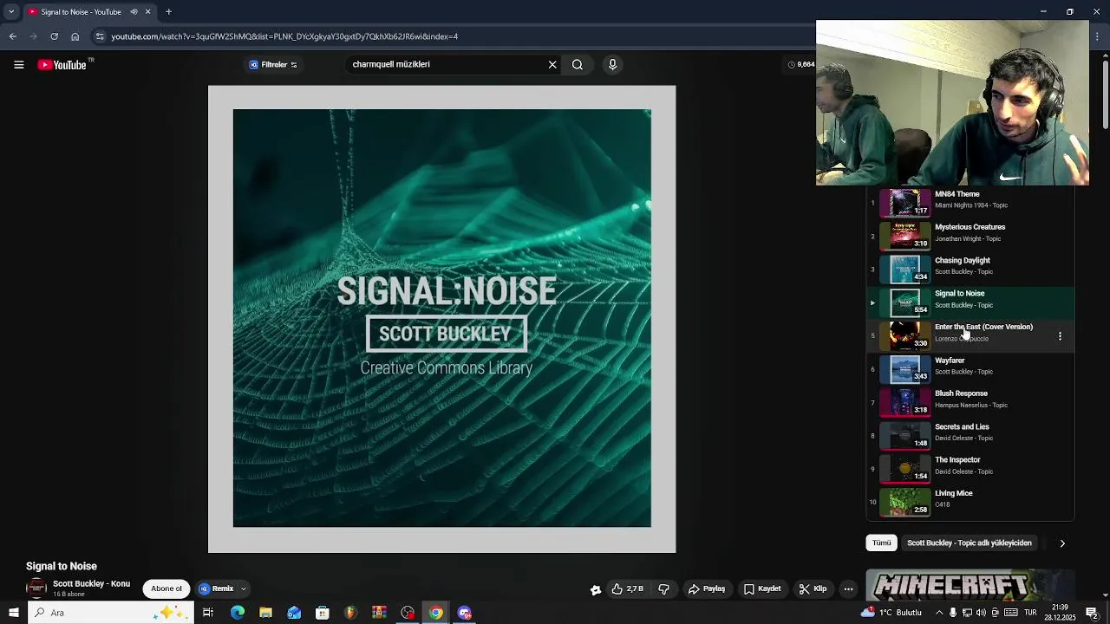Open the notification center icon
Screen dimensions: 1110x624
(x=1092, y=613)
